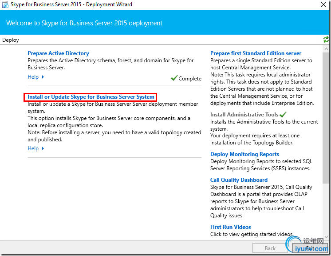The height and width of the screenshot is (256, 331).
Task: Expand Help arrow under Install or Update section
Action: click(43, 148)
